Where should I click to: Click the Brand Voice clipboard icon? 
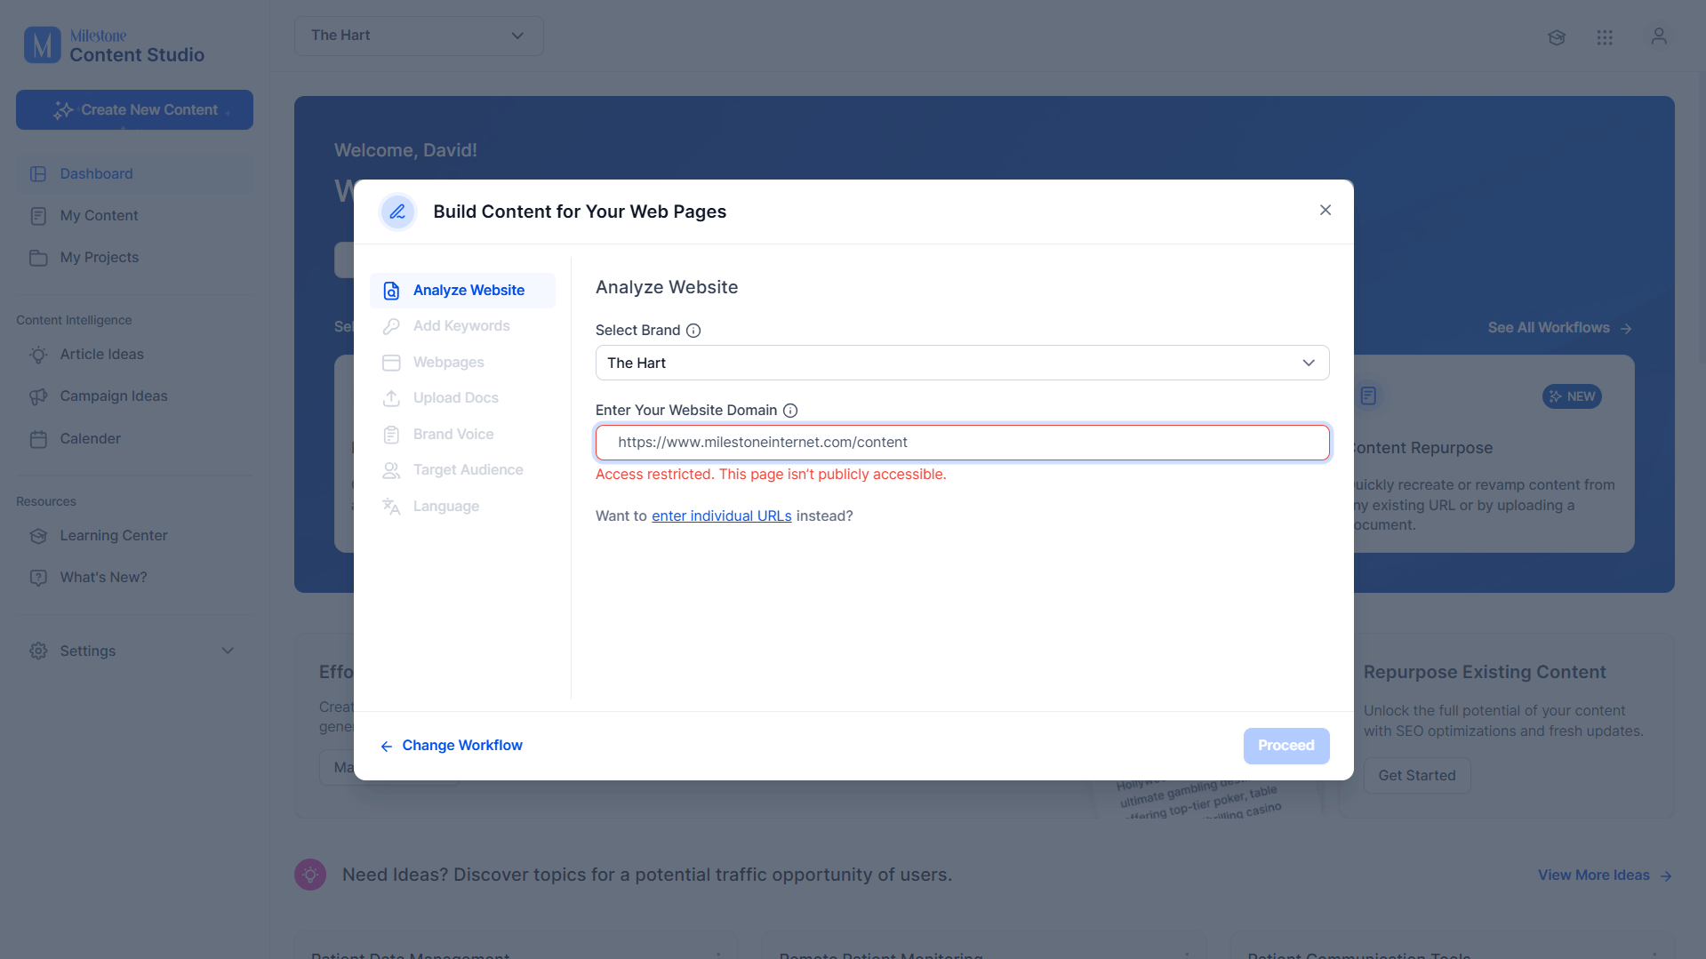coord(391,435)
